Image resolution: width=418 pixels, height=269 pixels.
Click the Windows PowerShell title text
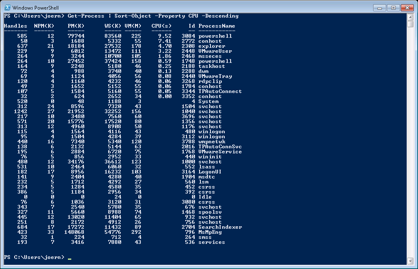(36, 8)
